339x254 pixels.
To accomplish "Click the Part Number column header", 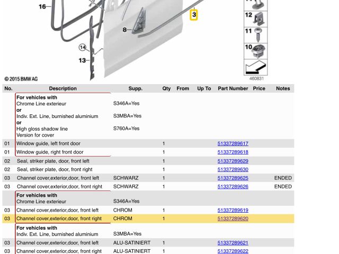I will [x=233, y=89].
